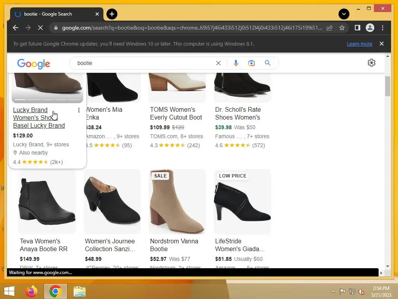
Task: Click the scrollbar up arrow
Action: (x=388, y=56)
